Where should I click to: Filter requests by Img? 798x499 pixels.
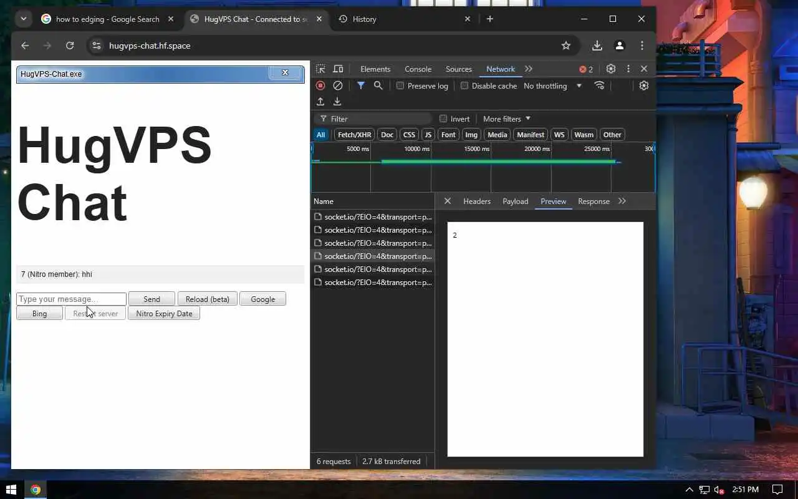[471, 135]
